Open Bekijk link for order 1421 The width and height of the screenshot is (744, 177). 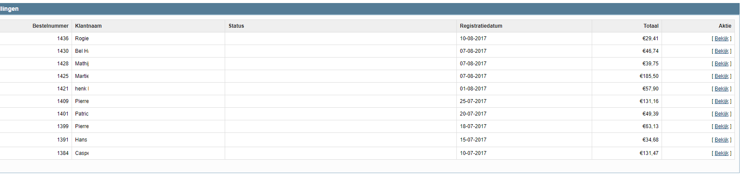pos(721,89)
